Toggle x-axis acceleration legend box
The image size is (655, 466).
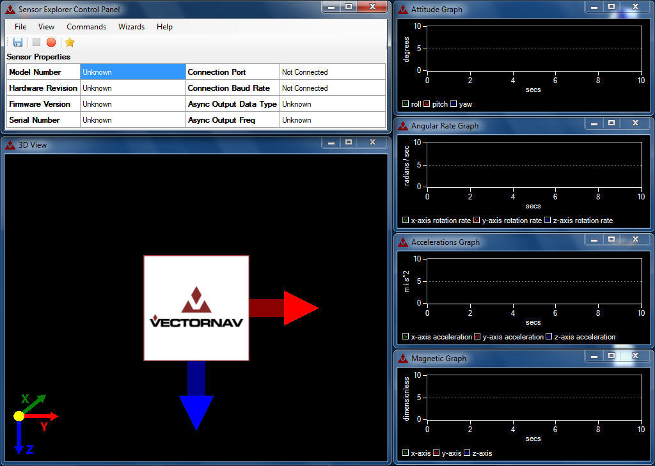[405, 336]
